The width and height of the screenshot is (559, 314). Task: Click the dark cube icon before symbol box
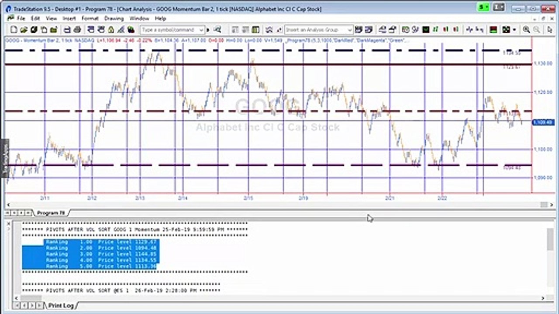point(131,30)
